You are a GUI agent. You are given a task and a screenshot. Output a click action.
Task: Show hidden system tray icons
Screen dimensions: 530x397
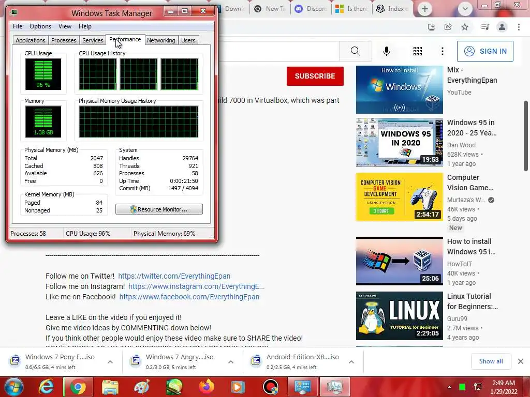click(x=449, y=387)
